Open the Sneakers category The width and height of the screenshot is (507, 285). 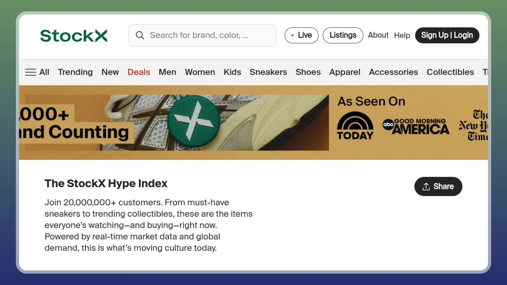pos(268,72)
